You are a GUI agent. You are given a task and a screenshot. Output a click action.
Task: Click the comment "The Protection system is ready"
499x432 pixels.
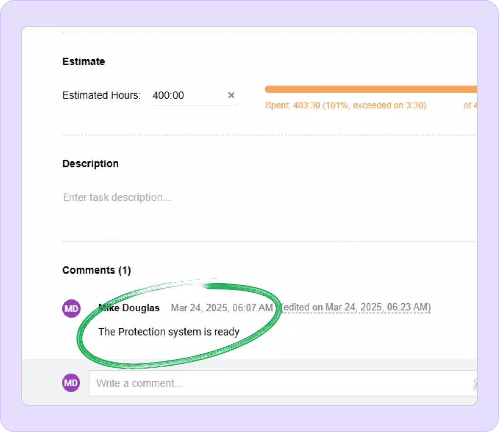click(169, 332)
